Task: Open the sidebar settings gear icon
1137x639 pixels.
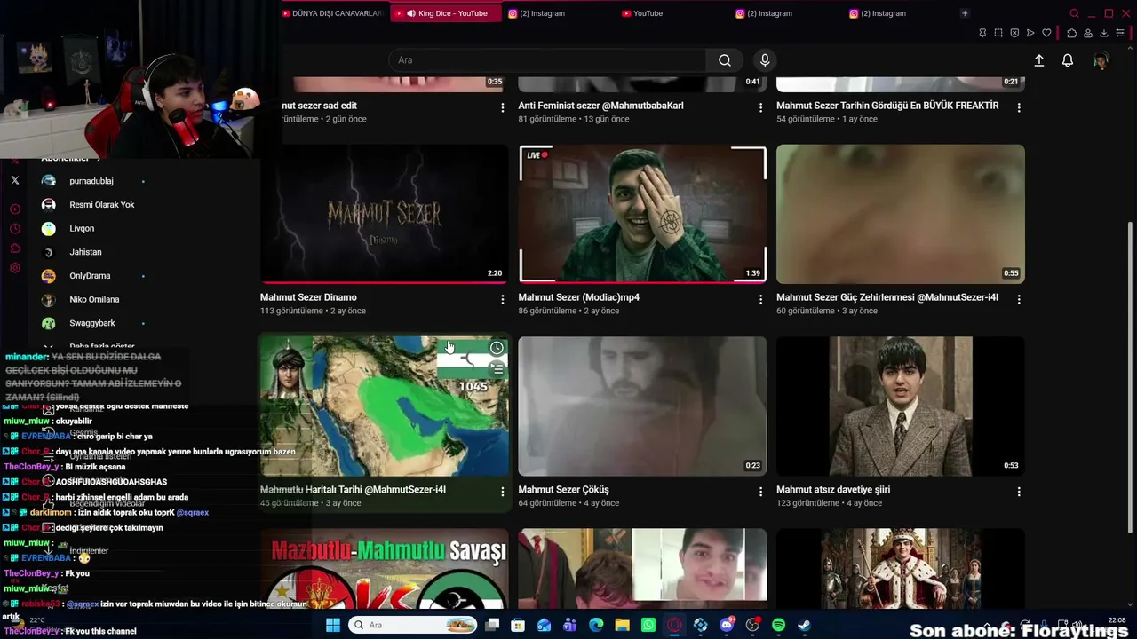Action: tap(15, 268)
